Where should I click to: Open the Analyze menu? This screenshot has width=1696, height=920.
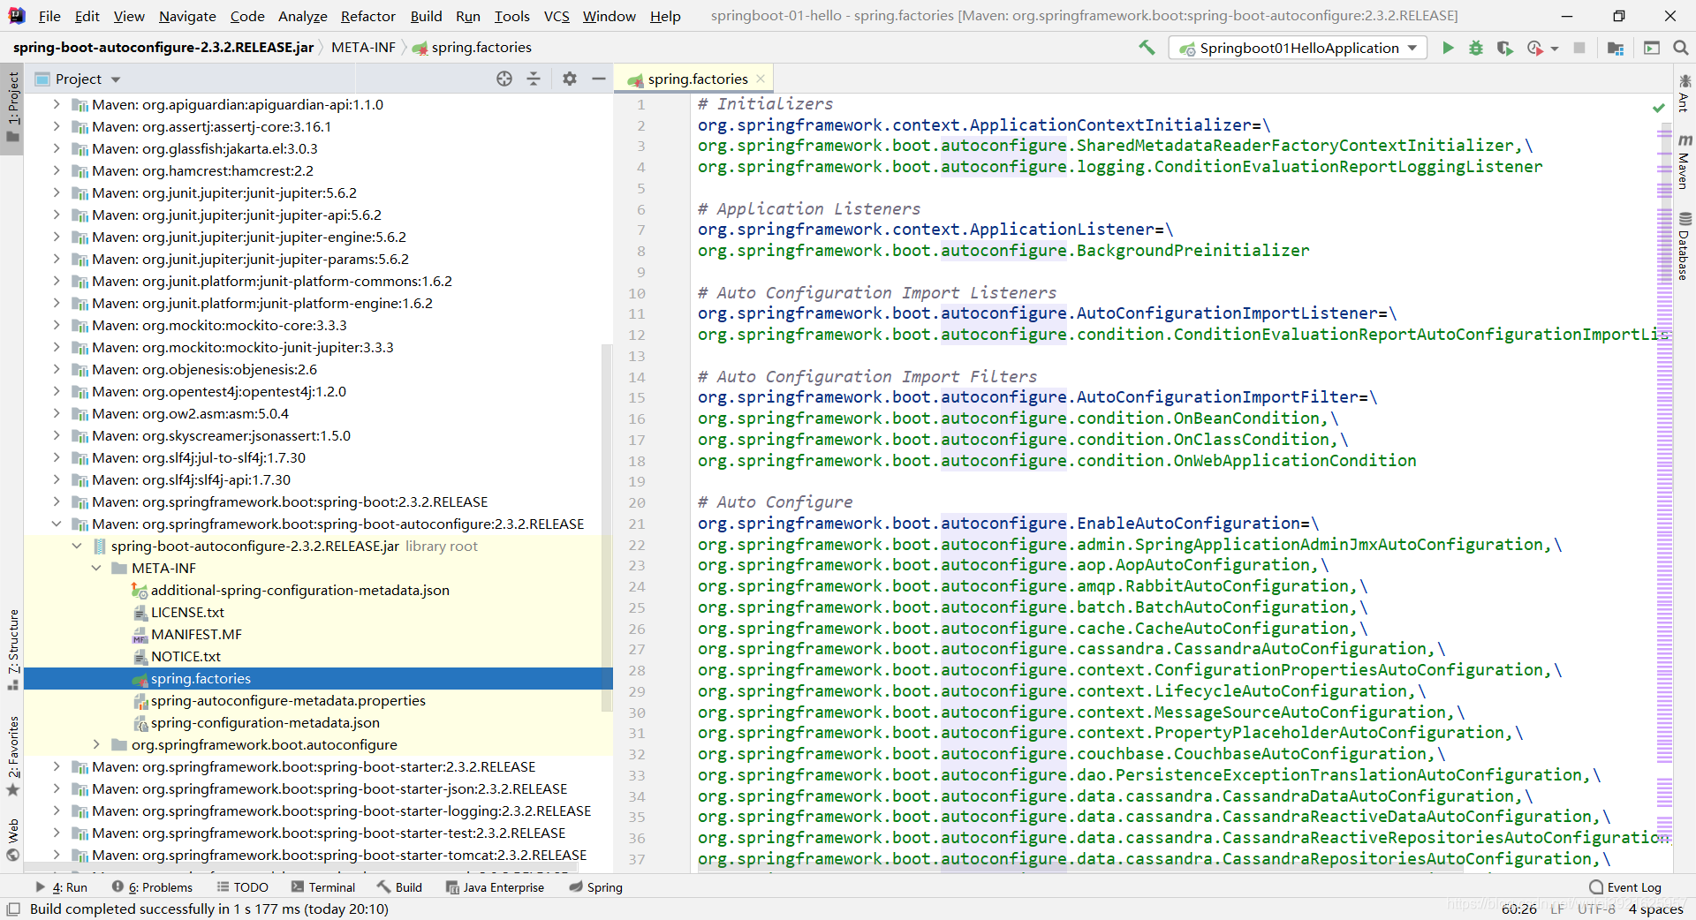pyautogui.click(x=302, y=16)
